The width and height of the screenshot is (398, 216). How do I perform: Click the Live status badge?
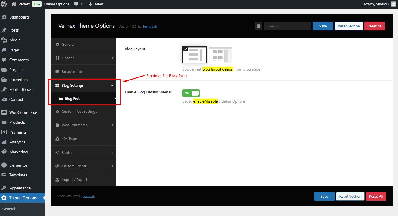click(x=37, y=4)
